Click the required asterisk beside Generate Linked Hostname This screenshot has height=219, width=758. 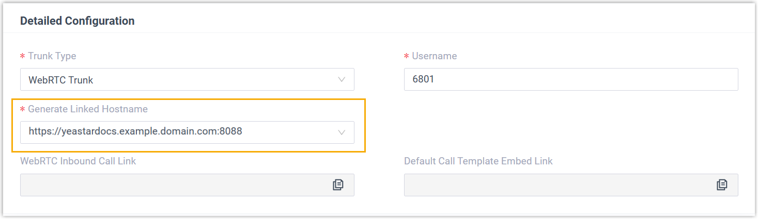[x=22, y=110]
